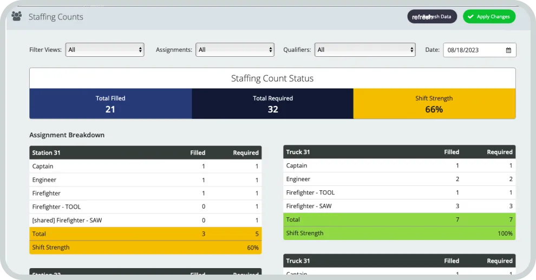The height and width of the screenshot is (280, 536).
Task: Click checkmark icon in Apply Changes
Action: [470, 17]
